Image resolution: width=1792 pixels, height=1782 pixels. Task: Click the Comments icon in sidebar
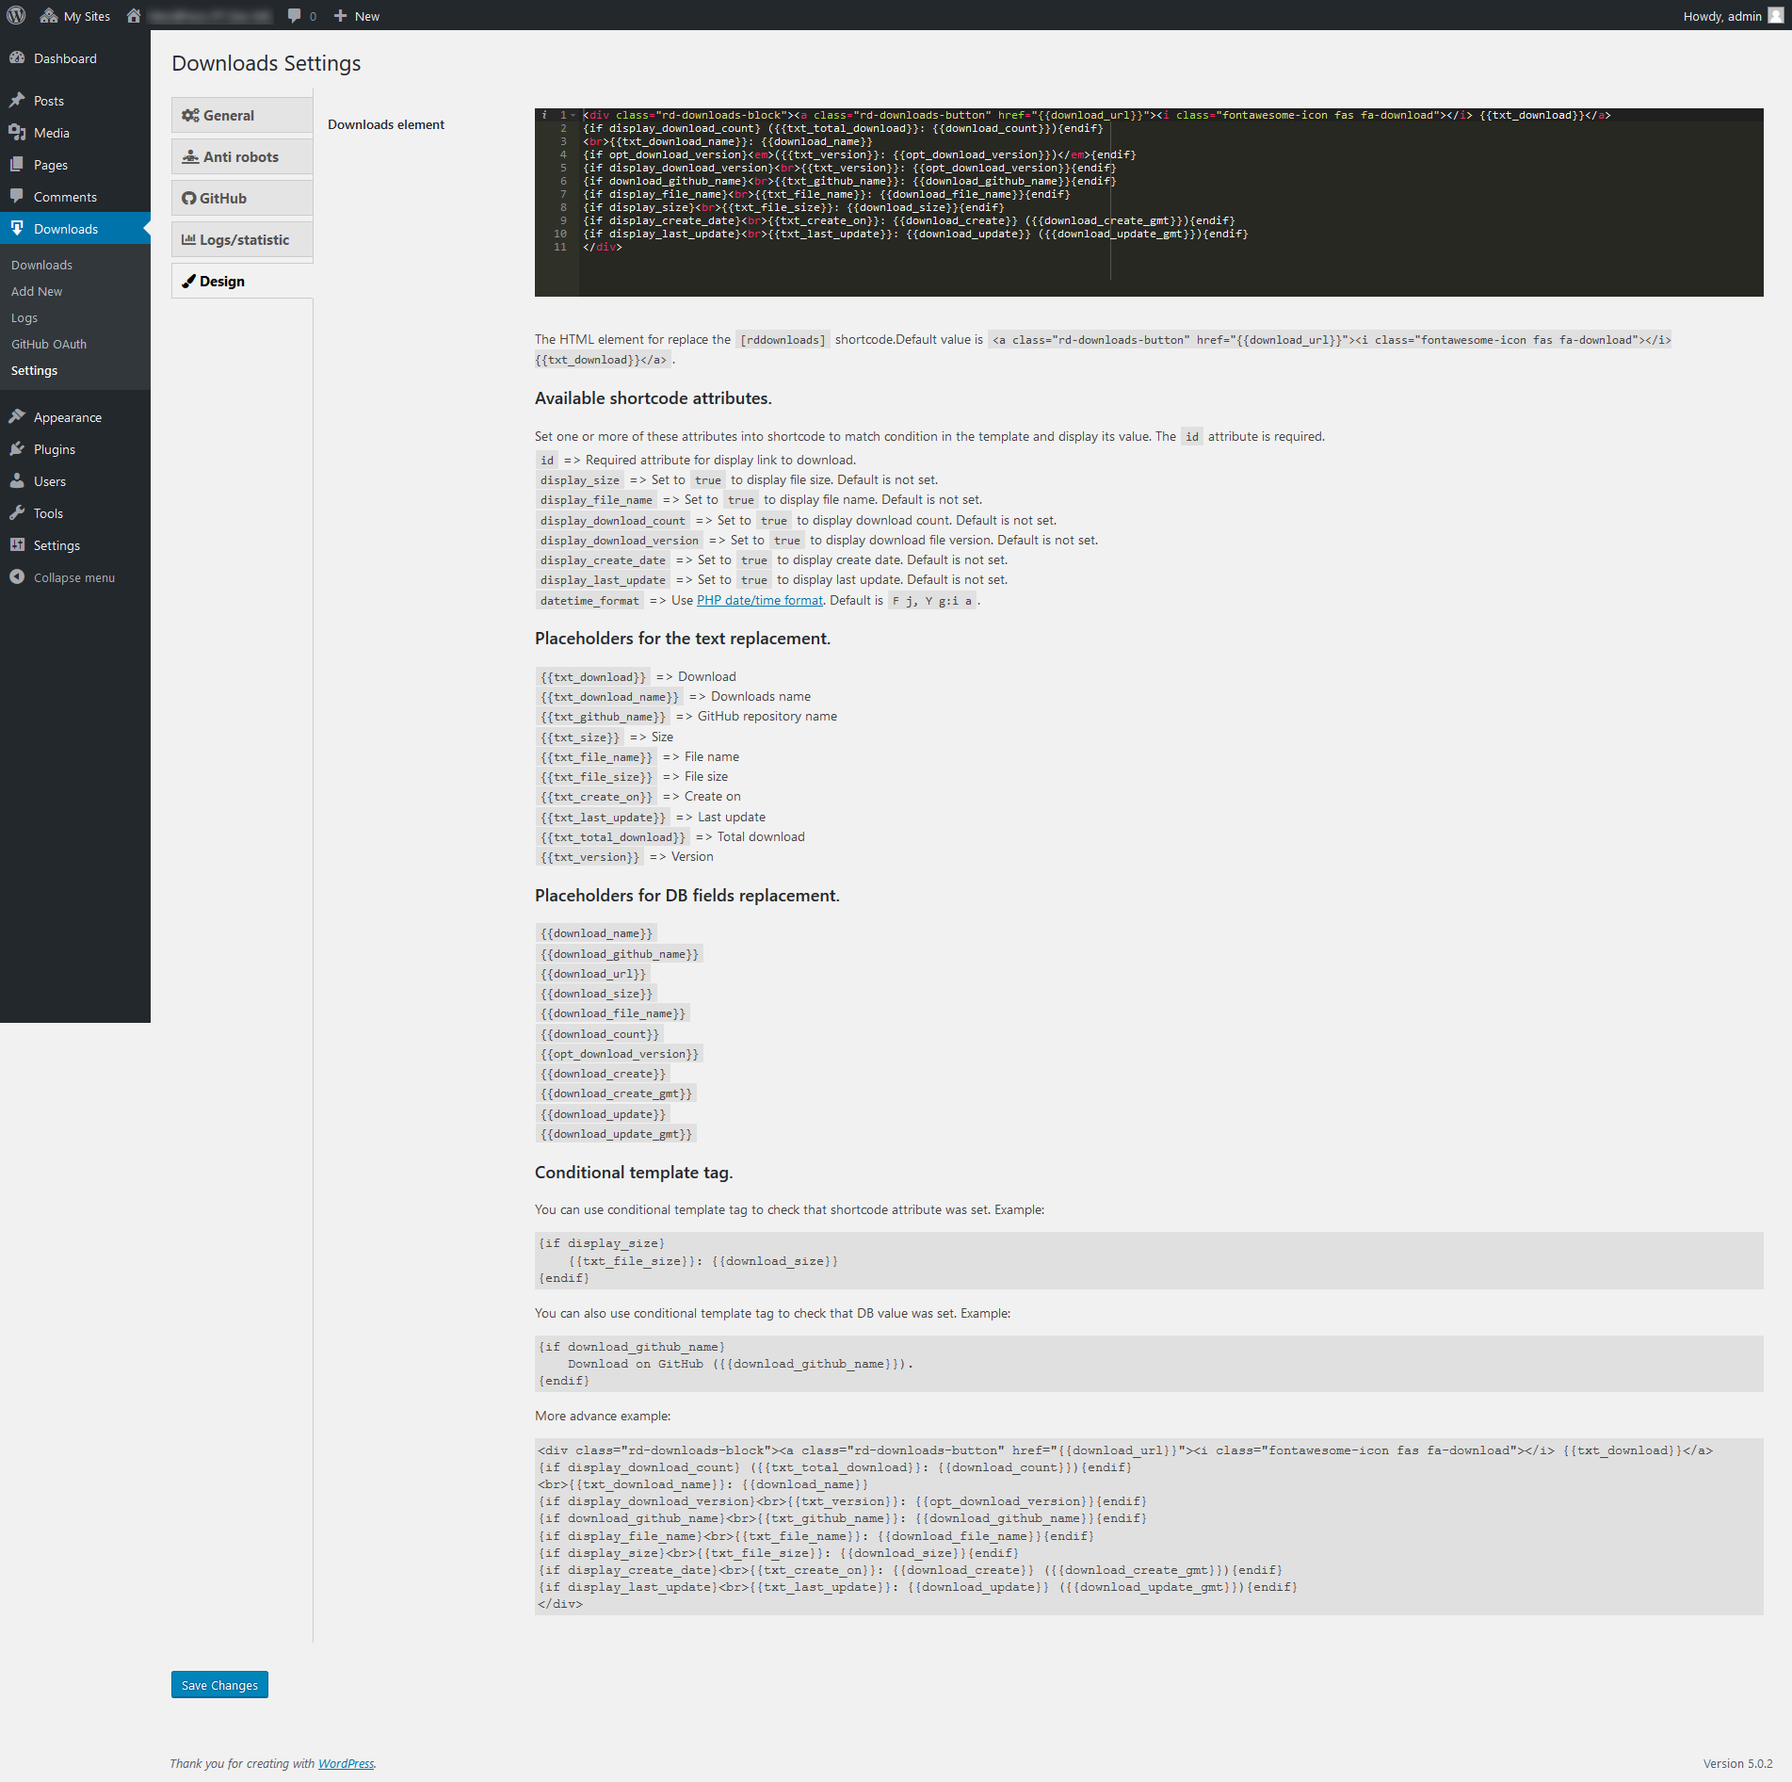click(17, 197)
